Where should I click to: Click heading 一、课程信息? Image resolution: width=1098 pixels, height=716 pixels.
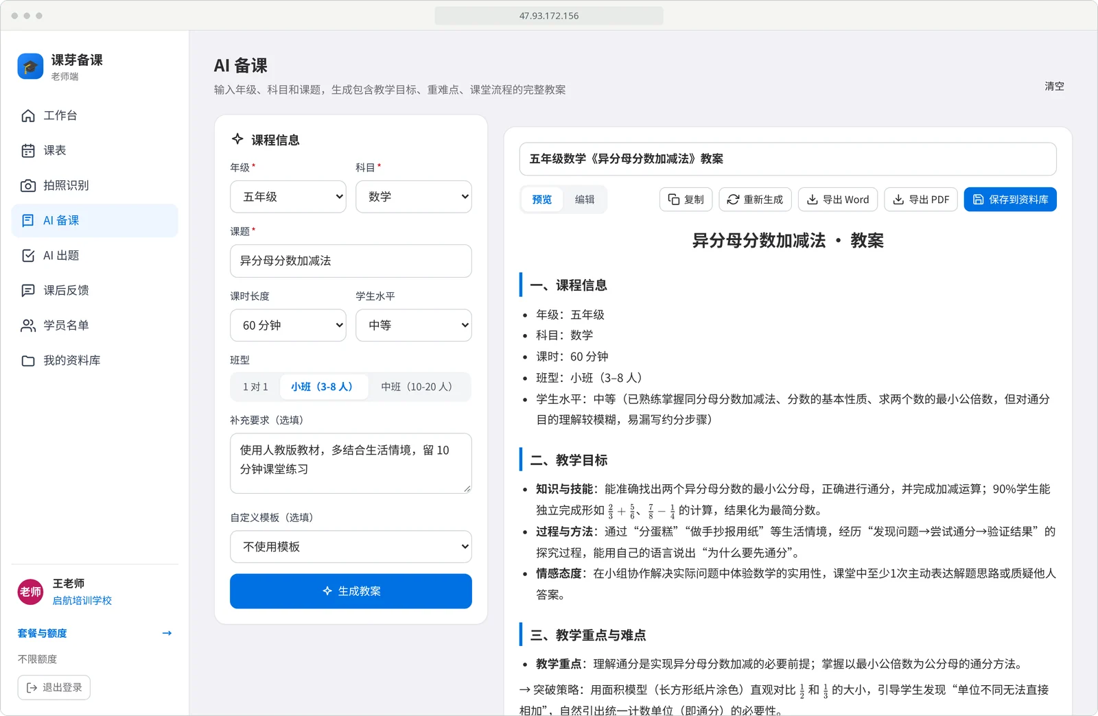click(x=569, y=285)
